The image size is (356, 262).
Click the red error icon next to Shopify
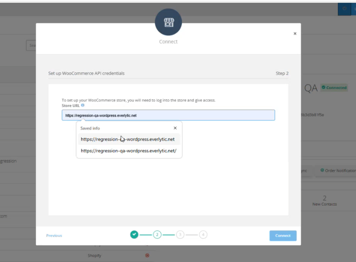(147, 256)
